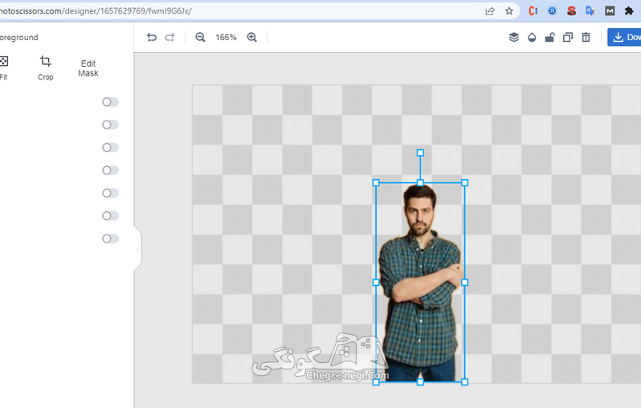This screenshot has width=641, height=408.
Task: Click the top-left corner selection handle
Action: pos(376,183)
